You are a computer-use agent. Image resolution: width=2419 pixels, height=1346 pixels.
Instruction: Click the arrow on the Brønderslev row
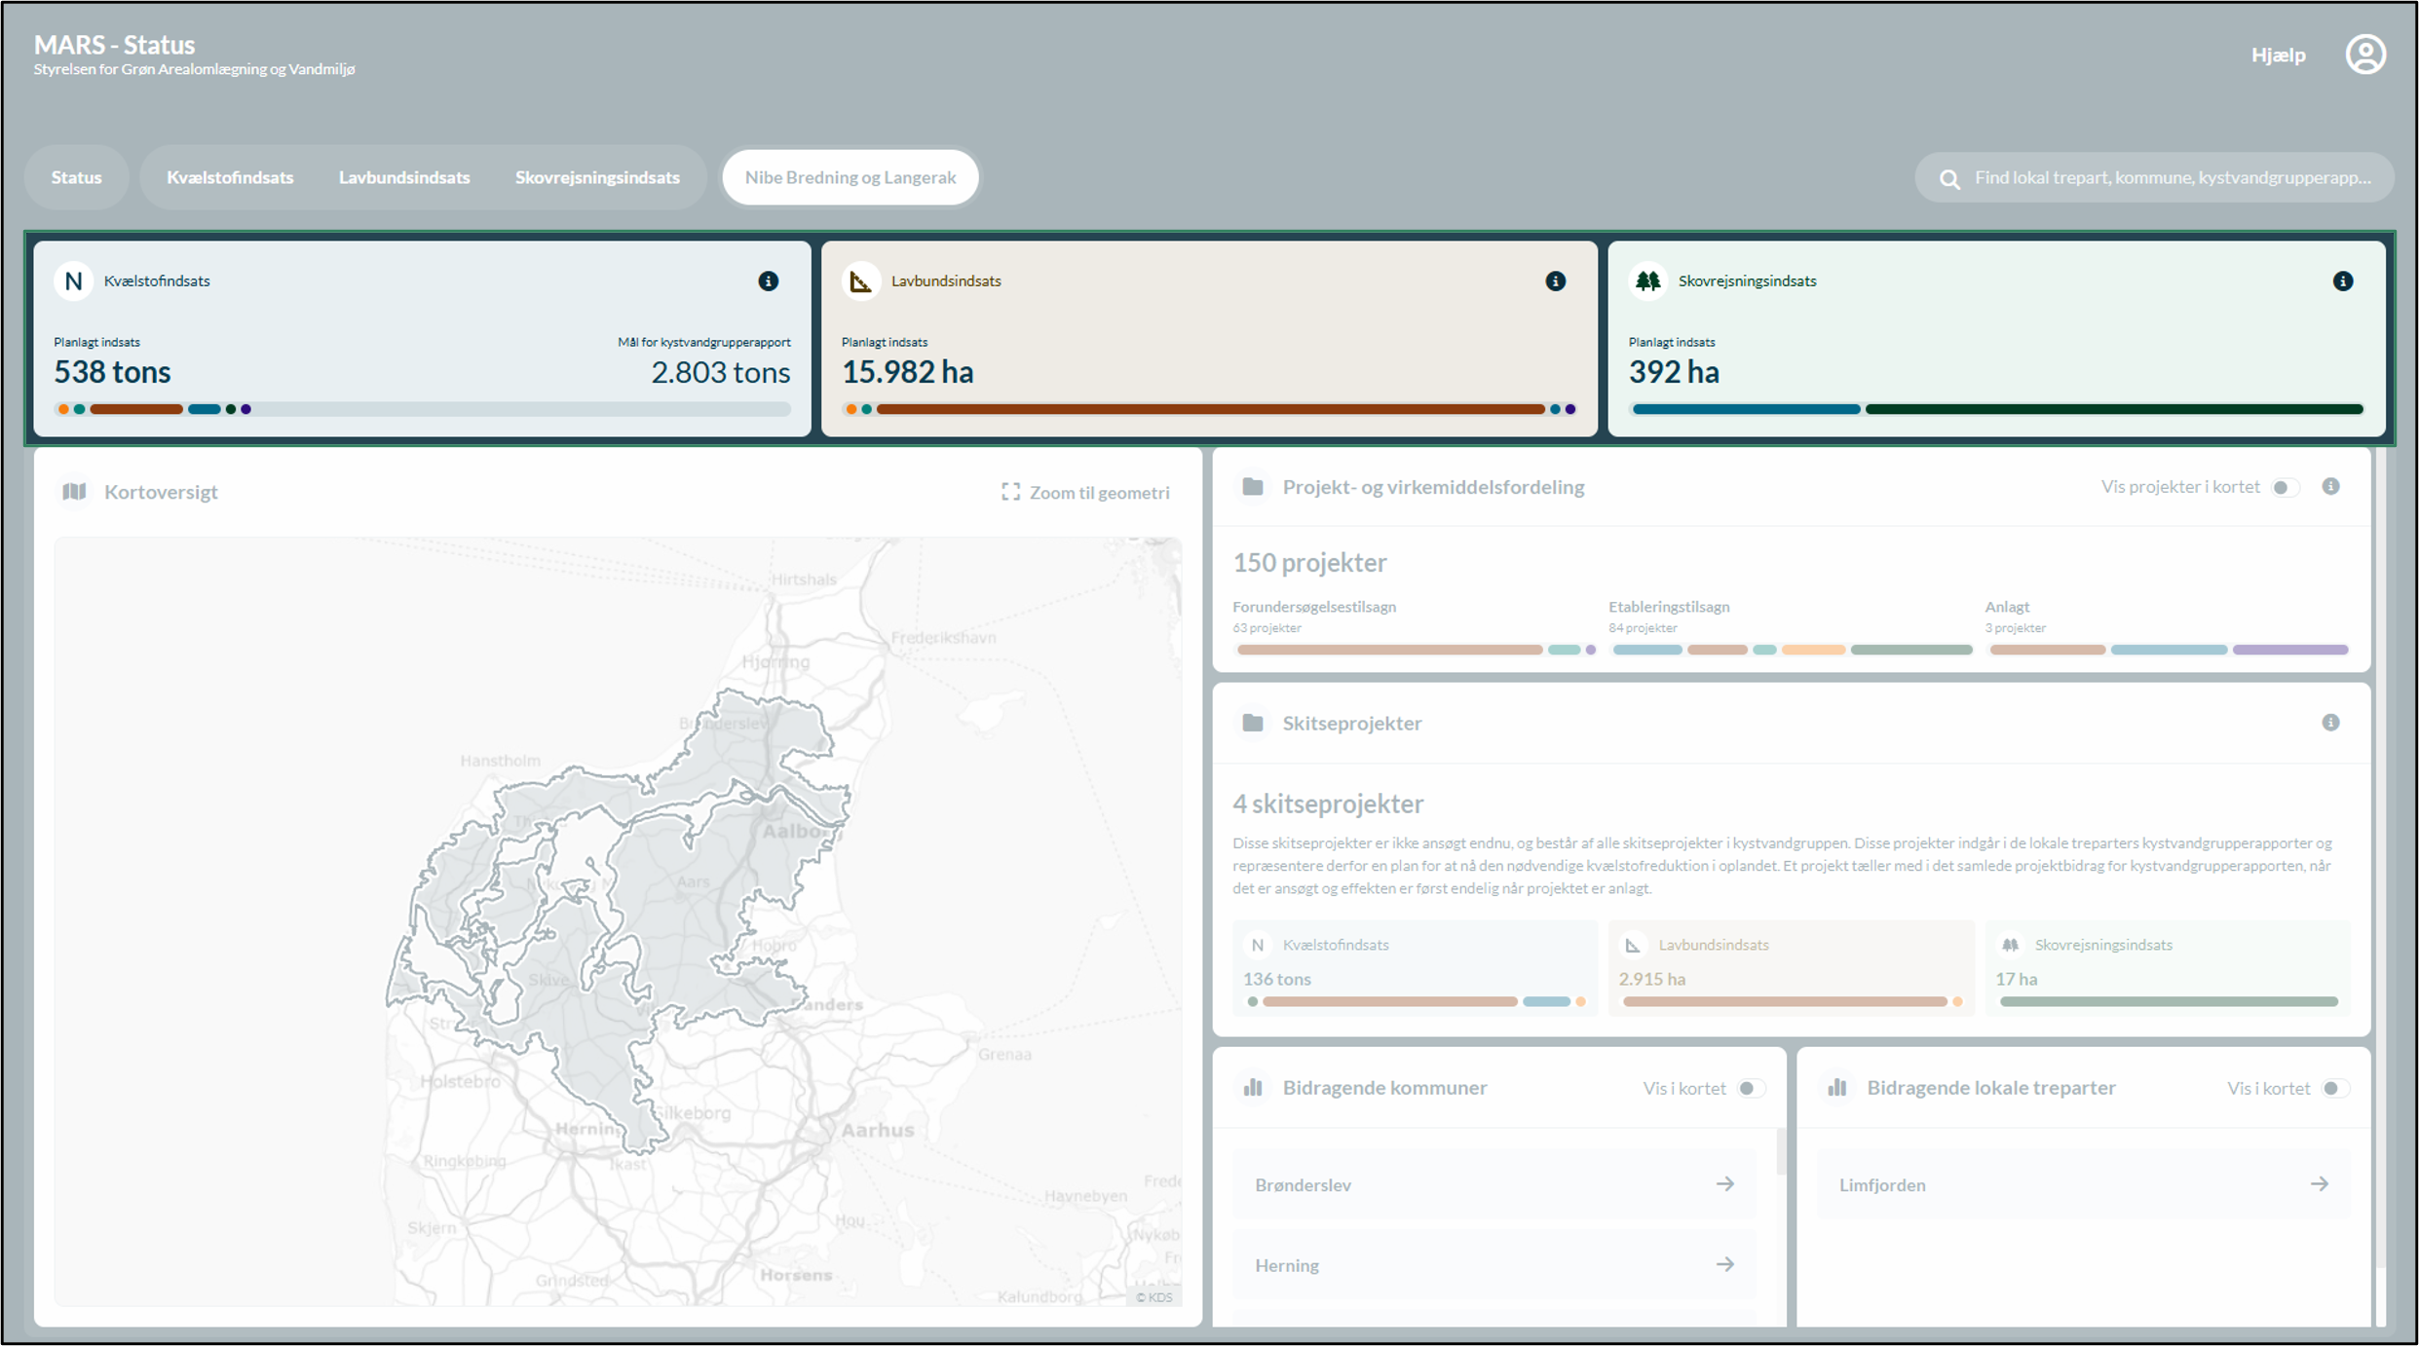pyautogui.click(x=1724, y=1184)
